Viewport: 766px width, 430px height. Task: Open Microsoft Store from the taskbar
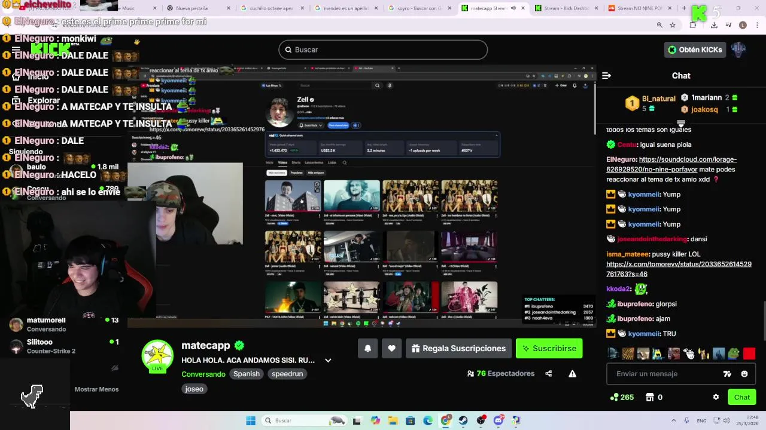click(x=411, y=420)
